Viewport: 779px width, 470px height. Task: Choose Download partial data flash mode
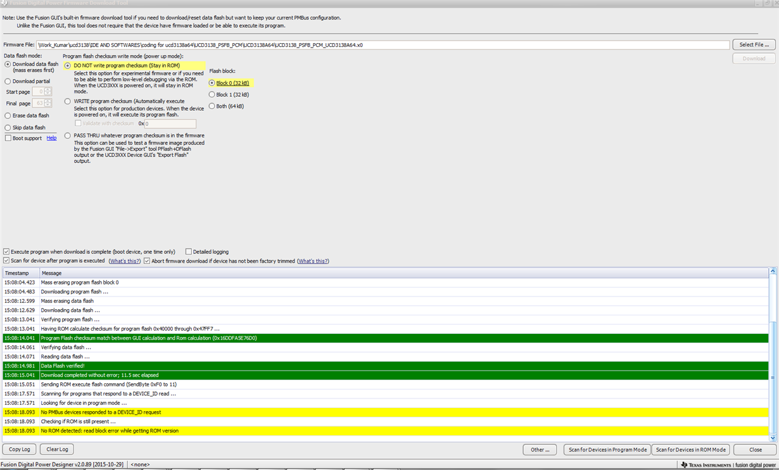pos(8,81)
